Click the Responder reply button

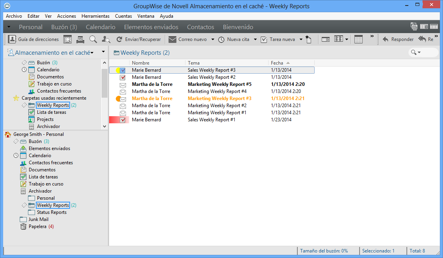[398, 39]
